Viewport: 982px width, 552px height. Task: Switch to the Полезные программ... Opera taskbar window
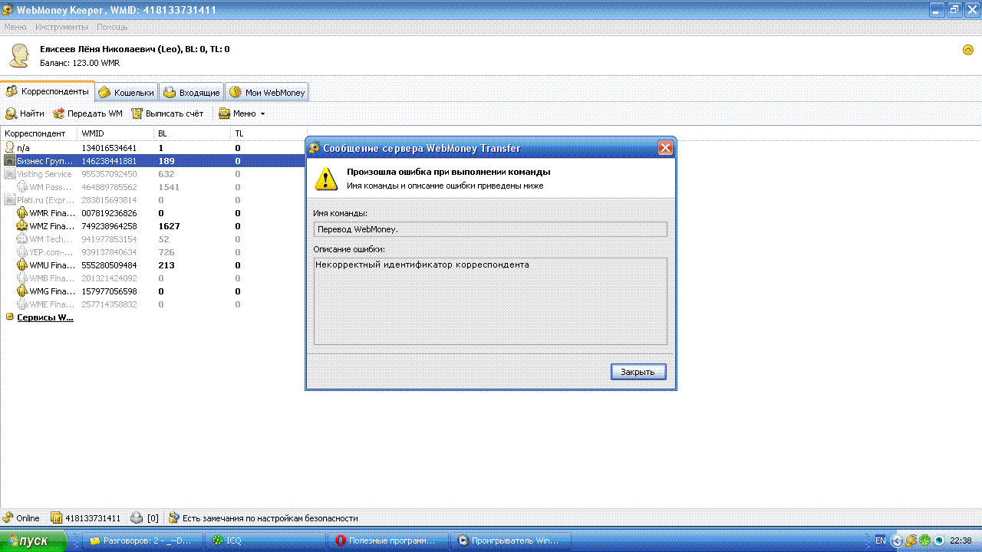point(388,540)
